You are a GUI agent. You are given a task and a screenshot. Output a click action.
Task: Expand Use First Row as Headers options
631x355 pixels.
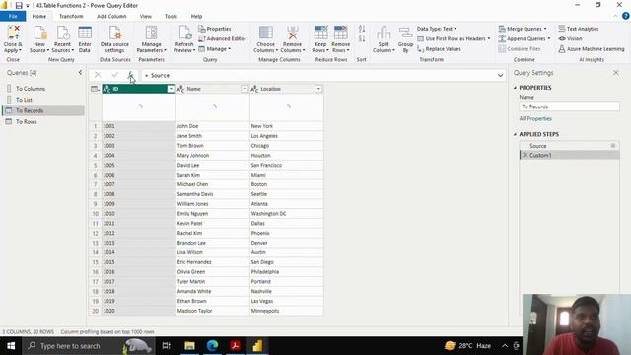click(x=489, y=39)
